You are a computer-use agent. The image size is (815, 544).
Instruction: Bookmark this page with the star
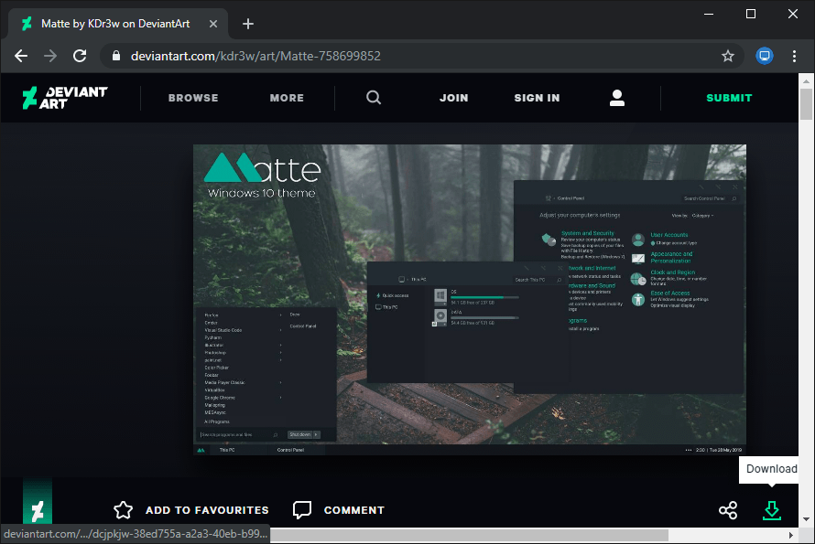pos(728,56)
